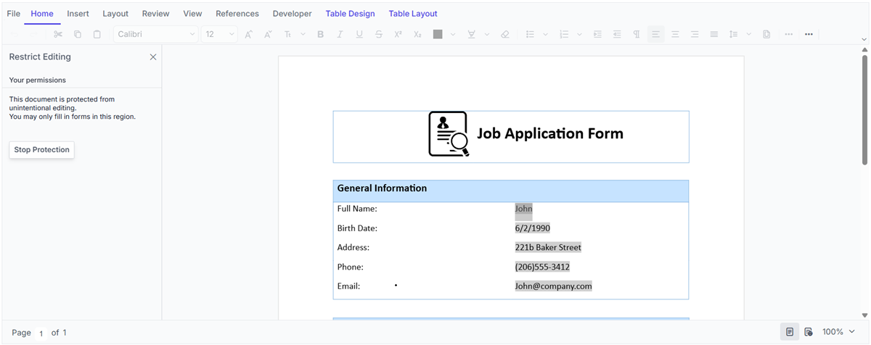The width and height of the screenshot is (871, 345).
Task: Click the address field 221b Baker Street
Action: tap(548, 247)
